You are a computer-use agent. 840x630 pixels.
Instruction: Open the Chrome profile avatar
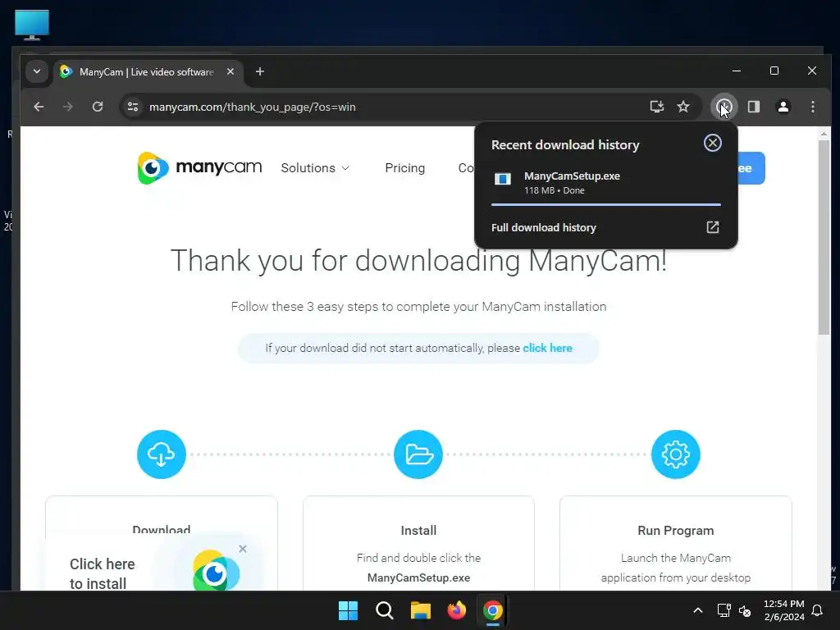(x=783, y=107)
